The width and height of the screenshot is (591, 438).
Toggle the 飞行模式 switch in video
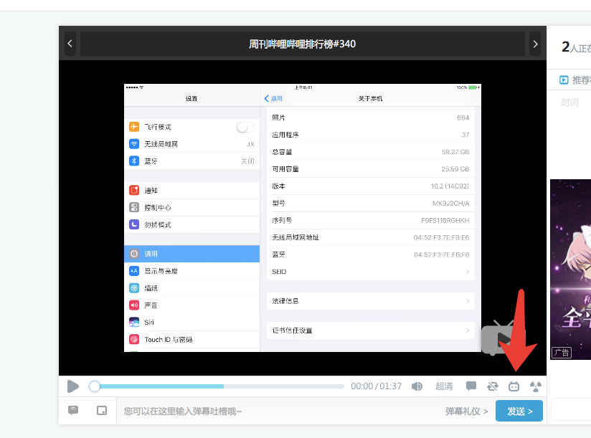[245, 127]
